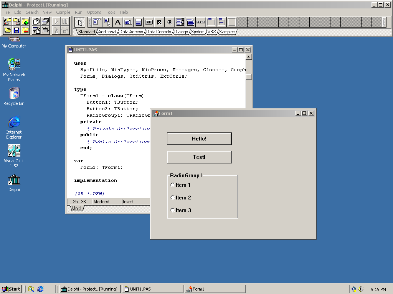Switch to the VBX palette tab
393x294 pixels.
pyautogui.click(x=212, y=32)
